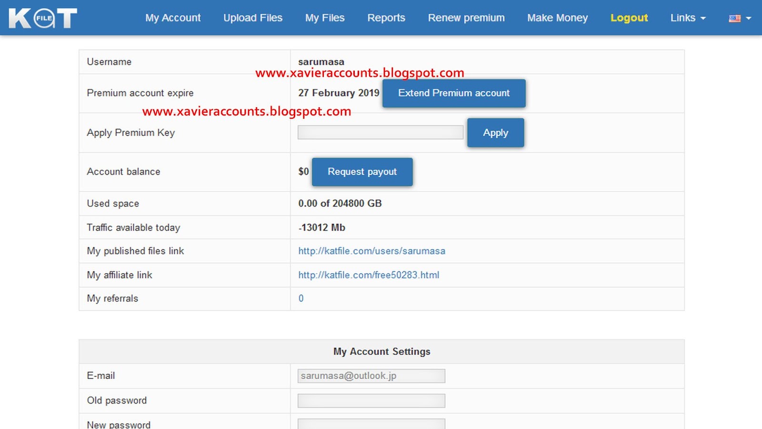Expand the Links dropdown menu

point(688,18)
